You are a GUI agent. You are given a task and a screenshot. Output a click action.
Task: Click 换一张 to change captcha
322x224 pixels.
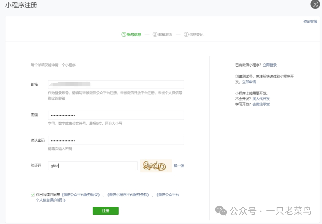[179, 166]
